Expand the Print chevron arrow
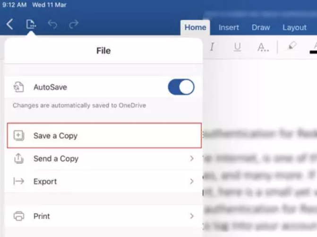The height and width of the screenshot is (237, 317). tap(192, 216)
